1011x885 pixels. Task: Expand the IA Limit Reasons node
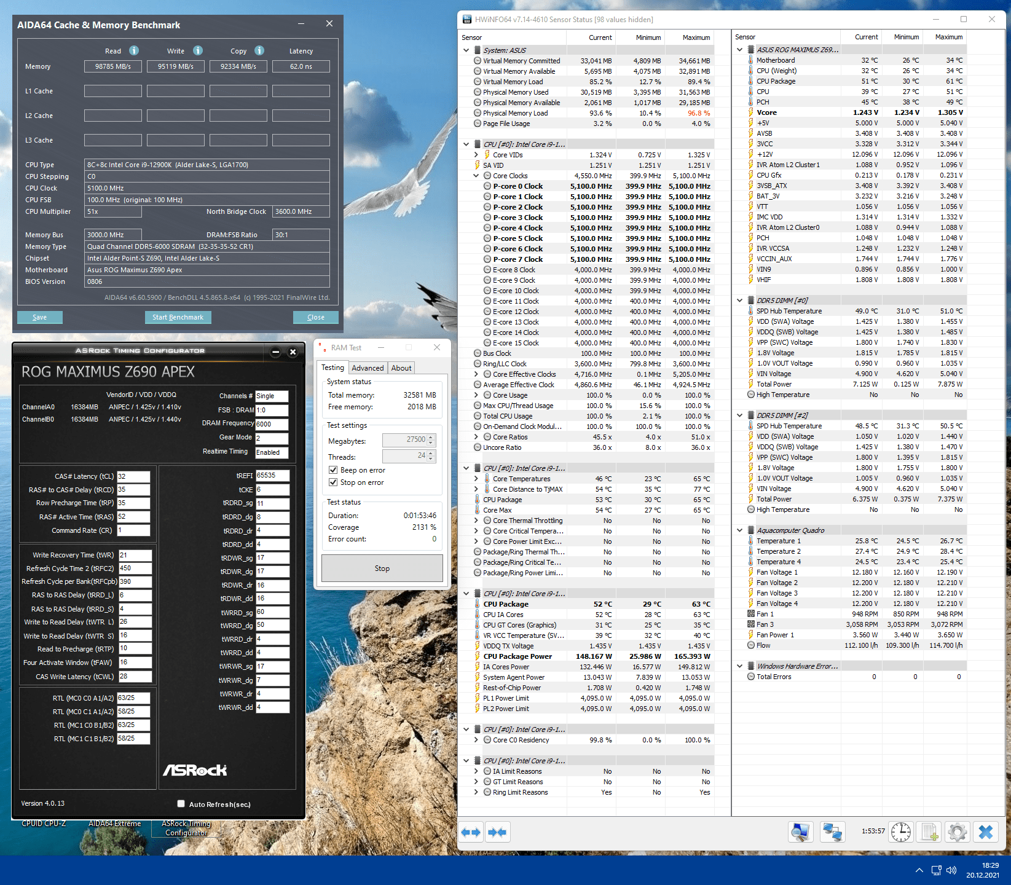coord(476,771)
